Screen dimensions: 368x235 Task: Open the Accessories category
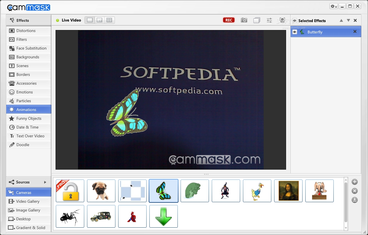(x=29, y=83)
